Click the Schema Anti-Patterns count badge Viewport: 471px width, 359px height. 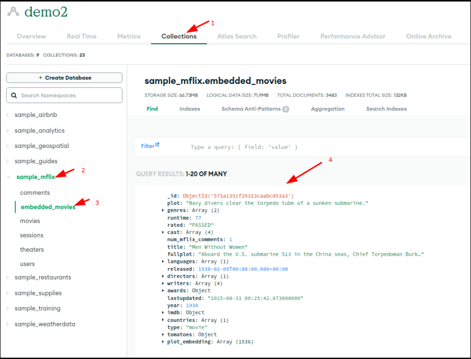[x=286, y=109]
